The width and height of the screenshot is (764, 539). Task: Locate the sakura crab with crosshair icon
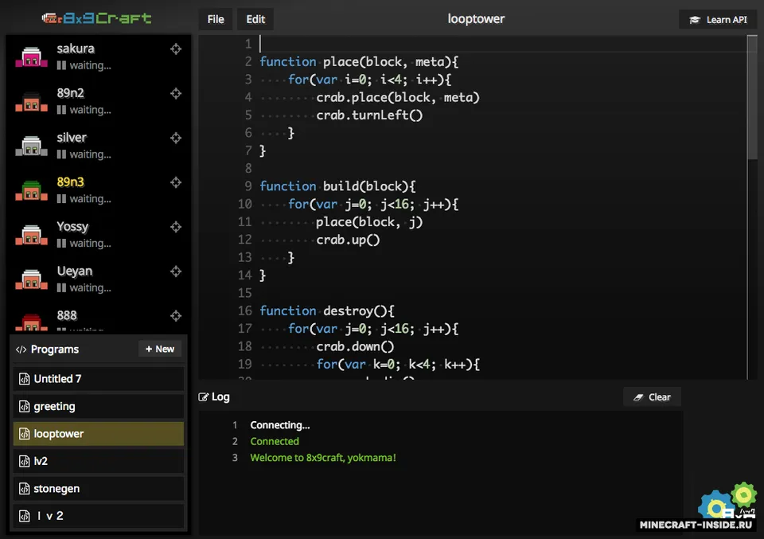click(x=176, y=49)
